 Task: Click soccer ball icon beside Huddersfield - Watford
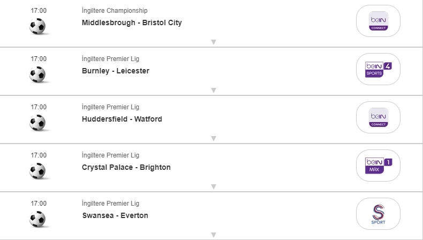click(37, 123)
